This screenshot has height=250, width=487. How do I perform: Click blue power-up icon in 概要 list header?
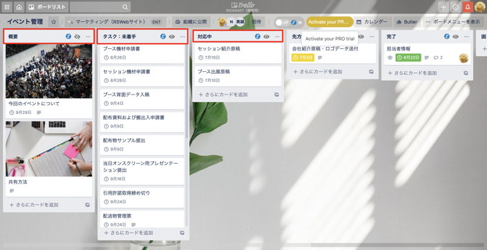click(x=68, y=37)
